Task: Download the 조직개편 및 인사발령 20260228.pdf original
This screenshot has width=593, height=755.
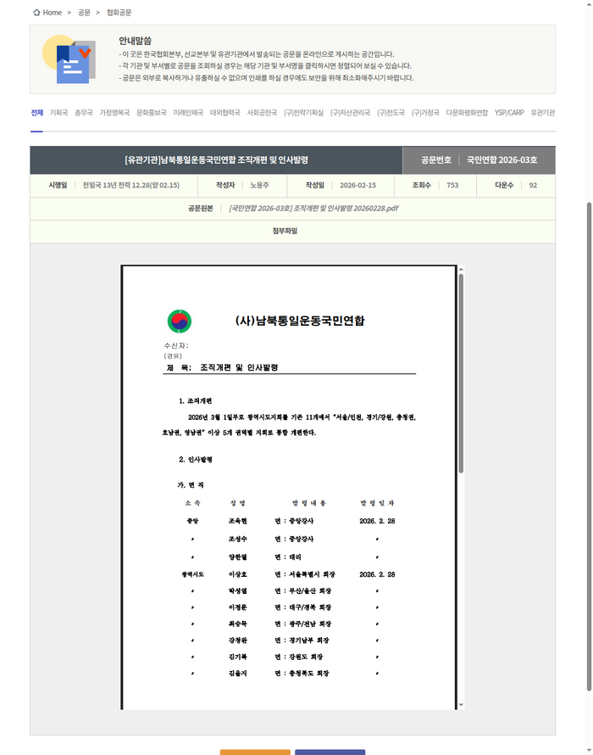Action: coord(313,209)
